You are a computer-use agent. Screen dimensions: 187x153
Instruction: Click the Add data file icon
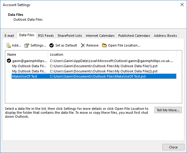pyautogui.click(x=9, y=45)
